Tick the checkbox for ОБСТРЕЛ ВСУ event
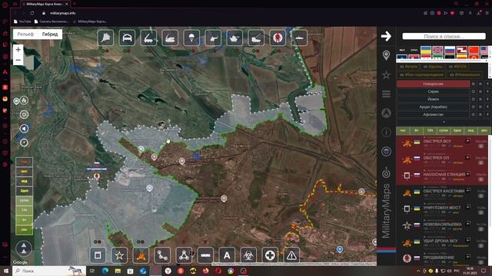This screenshot has width=492, height=276. [480, 146]
